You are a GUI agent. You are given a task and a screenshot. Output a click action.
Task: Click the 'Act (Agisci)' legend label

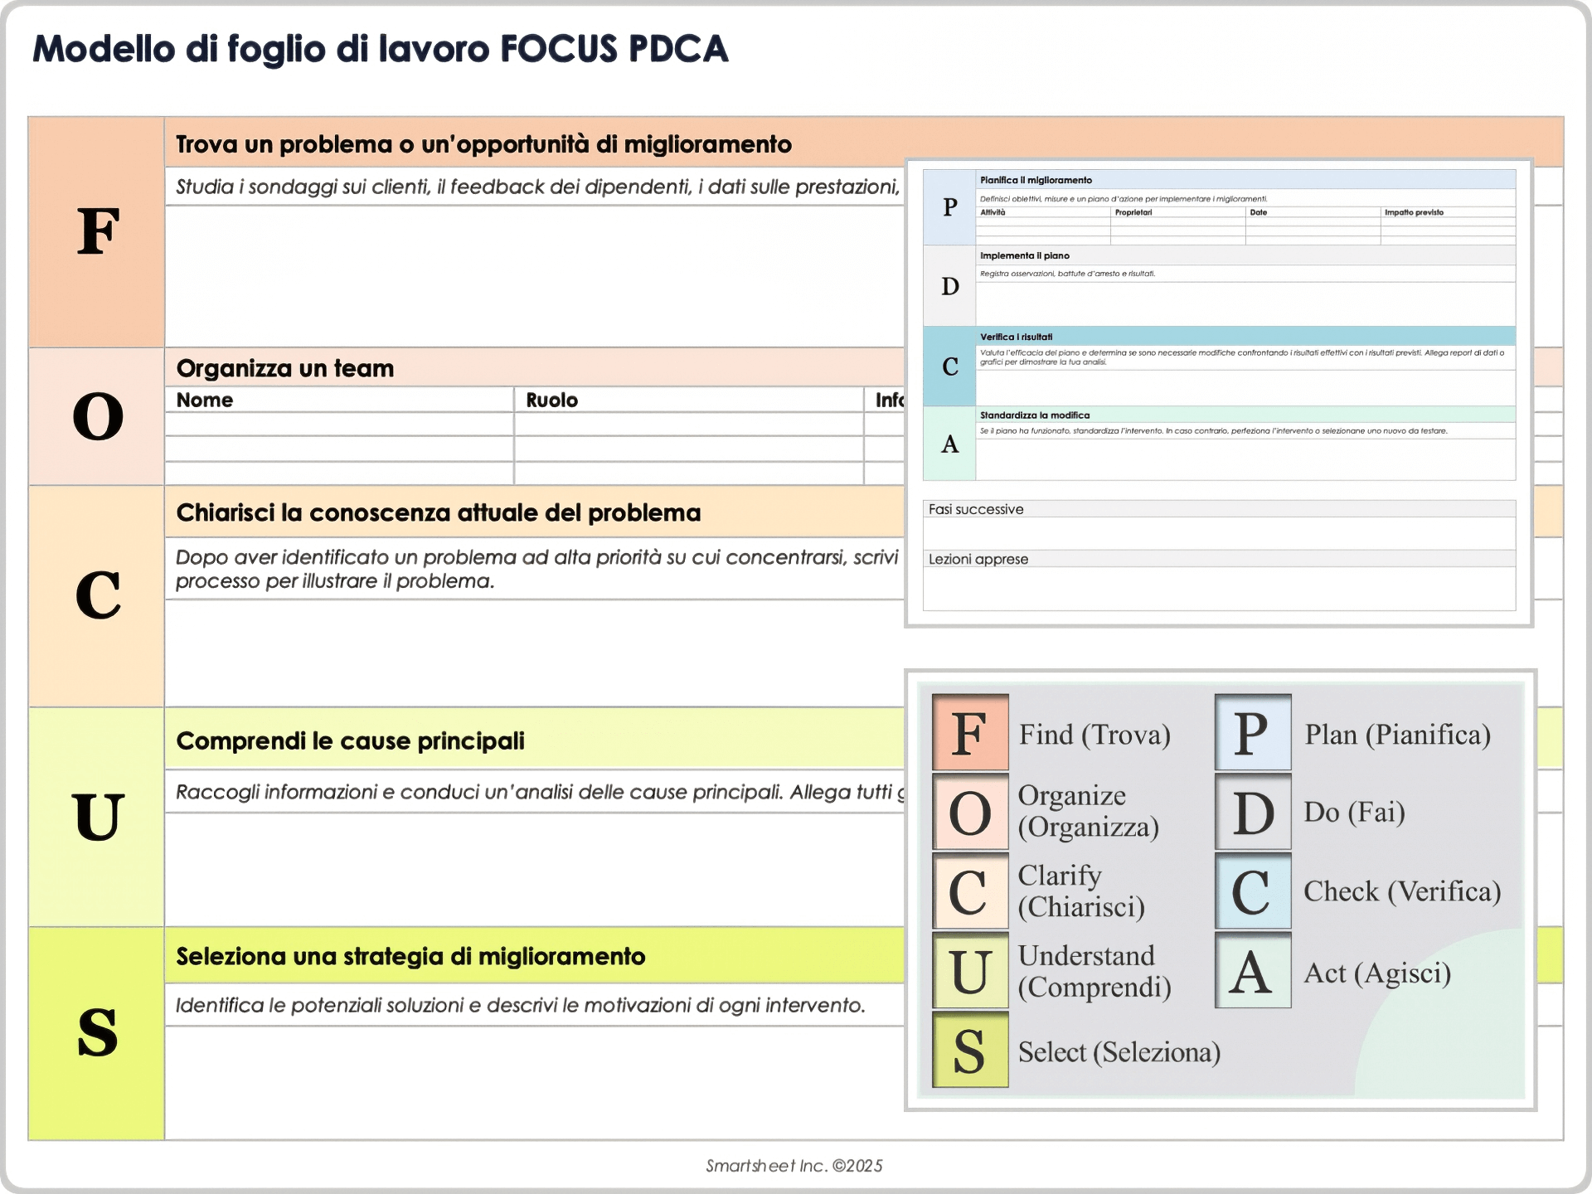pyautogui.click(x=1377, y=973)
